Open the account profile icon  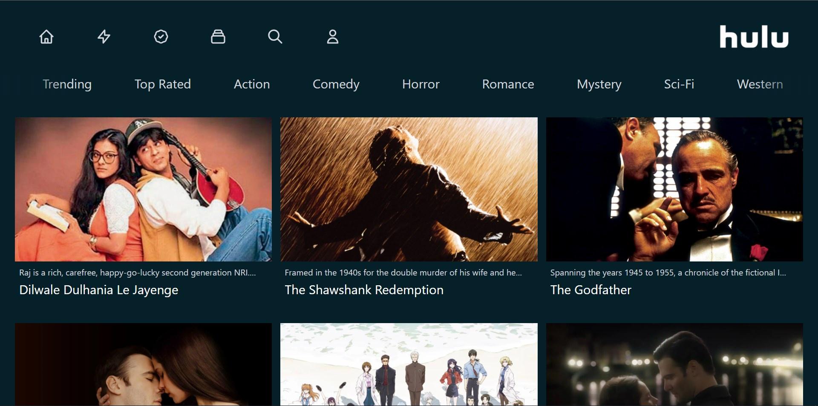click(x=333, y=37)
